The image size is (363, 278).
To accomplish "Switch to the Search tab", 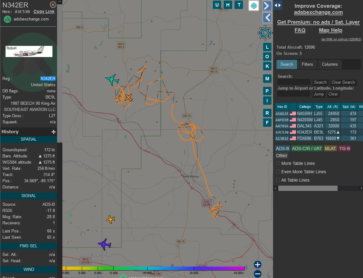I will pos(287,64).
